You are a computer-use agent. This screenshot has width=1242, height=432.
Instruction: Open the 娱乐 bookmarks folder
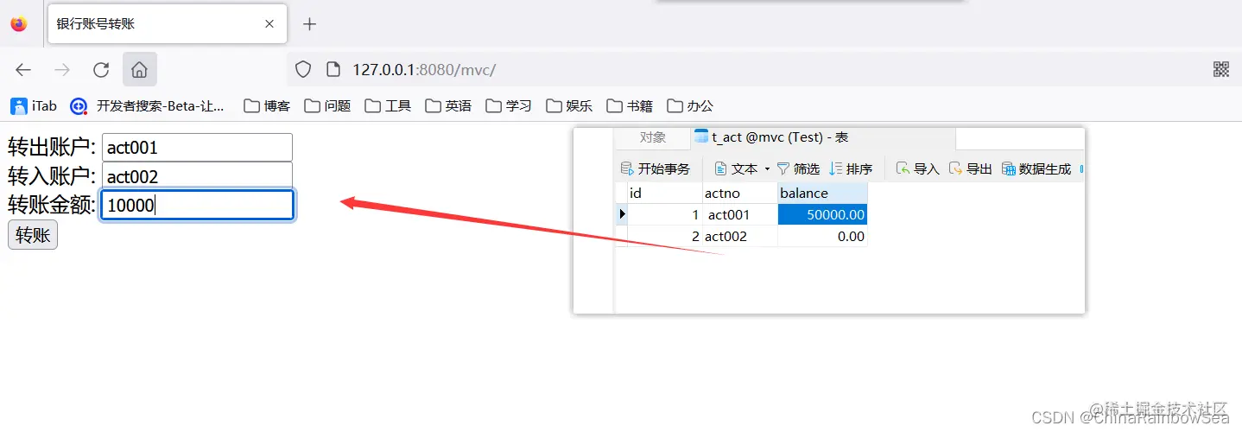tap(569, 106)
